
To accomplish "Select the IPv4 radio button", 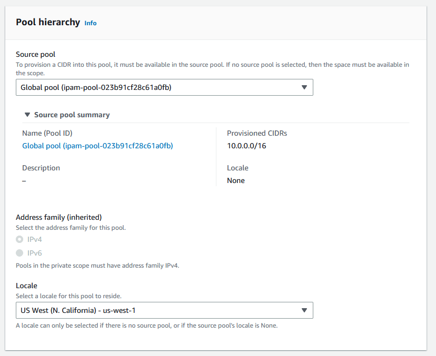I will (x=19, y=239).
